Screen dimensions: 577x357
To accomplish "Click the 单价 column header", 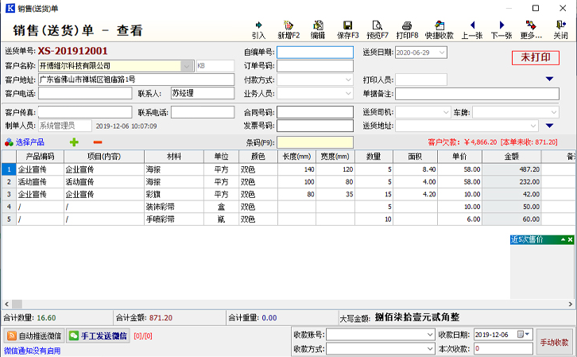I will coord(459,157).
